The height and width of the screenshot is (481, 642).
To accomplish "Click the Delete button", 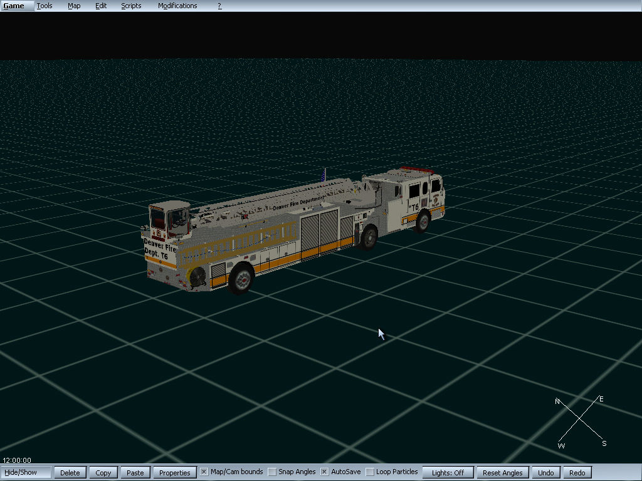I will point(70,472).
